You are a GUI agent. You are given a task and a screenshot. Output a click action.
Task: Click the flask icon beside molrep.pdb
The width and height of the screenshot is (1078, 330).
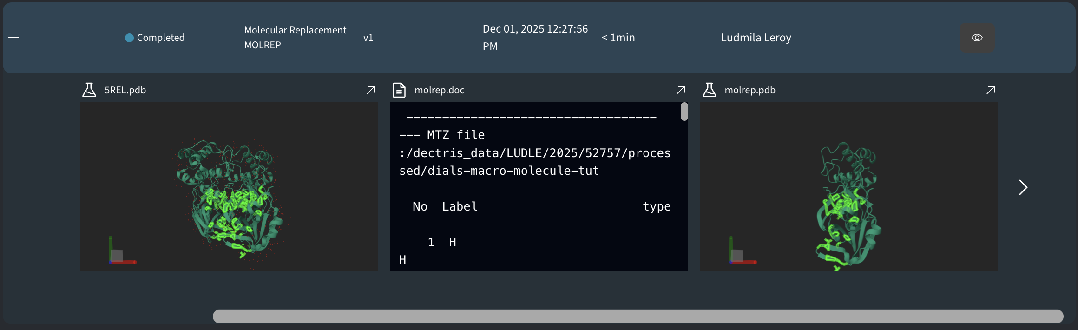709,90
